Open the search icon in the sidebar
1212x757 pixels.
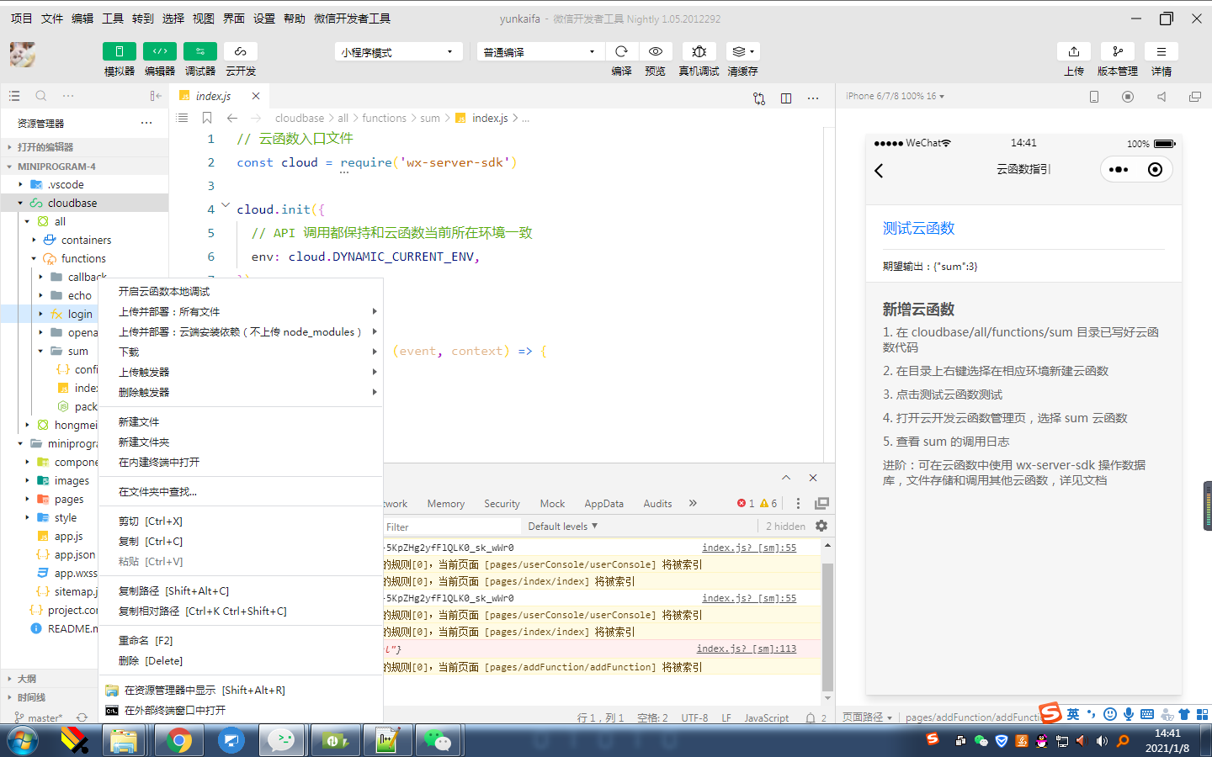pyautogui.click(x=41, y=96)
